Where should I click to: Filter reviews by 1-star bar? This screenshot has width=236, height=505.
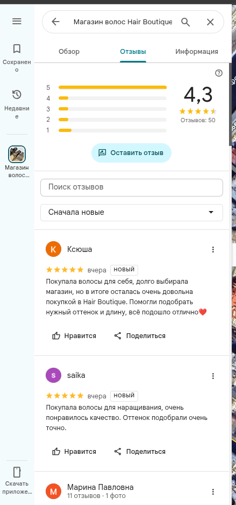pyautogui.click(x=107, y=130)
